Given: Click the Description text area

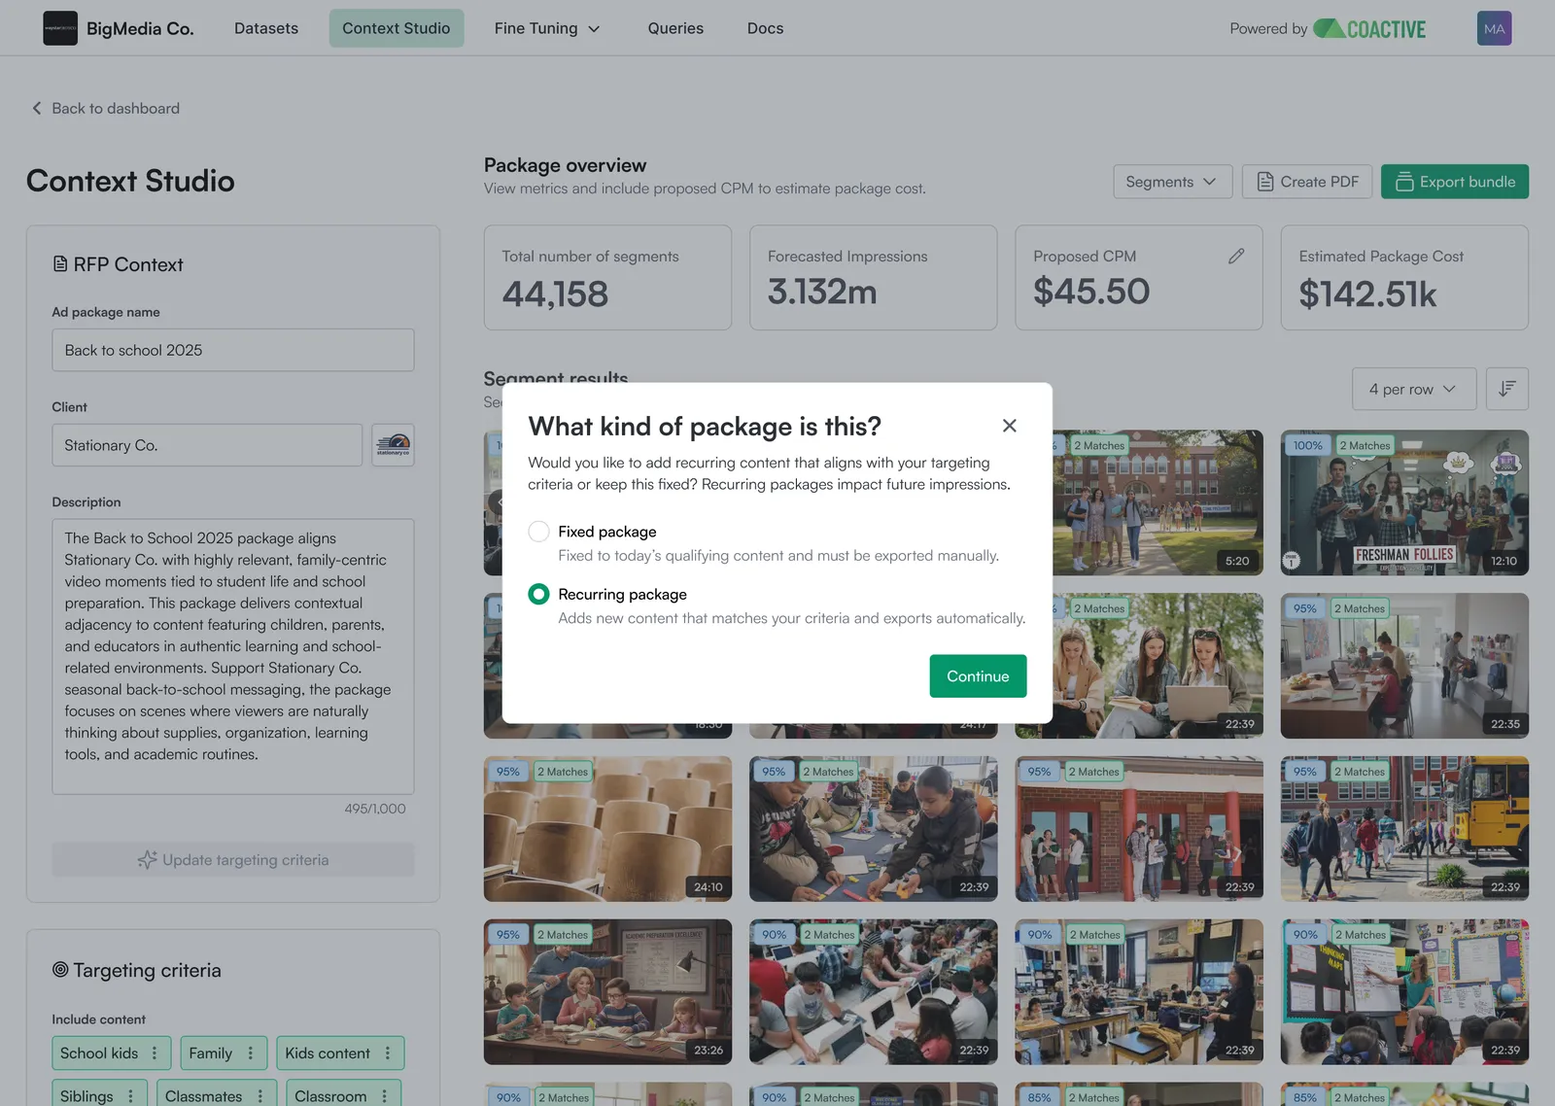Looking at the screenshot, I should tap(233, 657).
